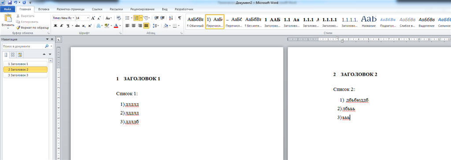Create a bulleted list
The image size is (451, 160).
(127, 18)
